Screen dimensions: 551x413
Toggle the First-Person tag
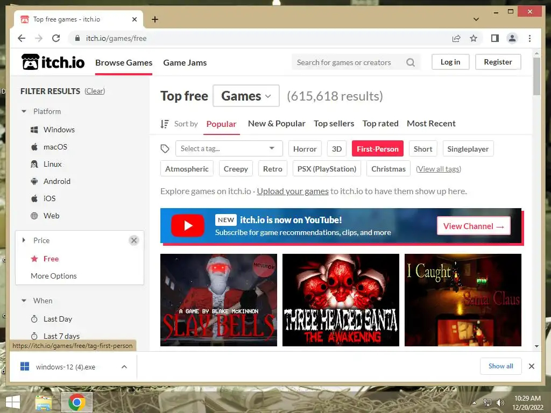click(378, 149)
